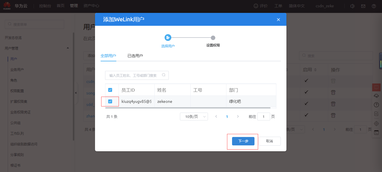Click the circled question icon on right sidebar
The height and width of the screenshot is (172, 382).
tap(376, 105)
